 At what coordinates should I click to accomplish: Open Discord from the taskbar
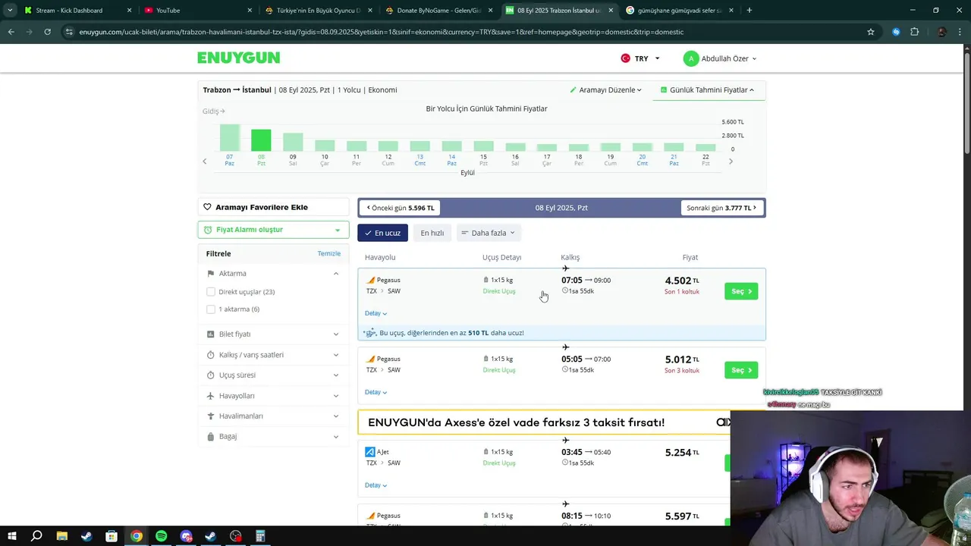[x=186, y=536]
